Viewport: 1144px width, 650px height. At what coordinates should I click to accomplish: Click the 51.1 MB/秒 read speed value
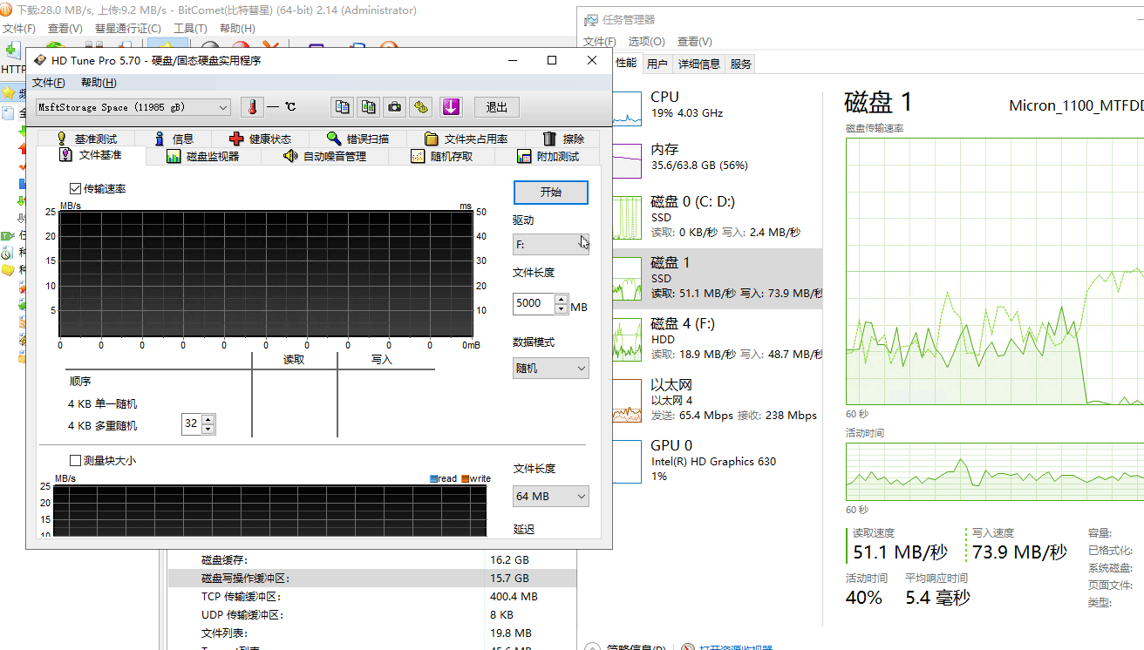tap(900, 552)
